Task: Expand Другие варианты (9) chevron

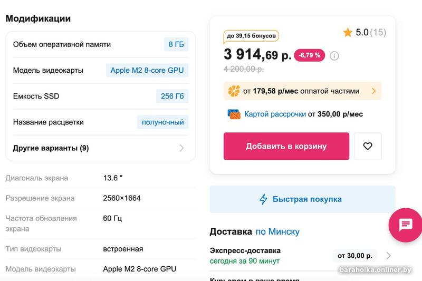Action: (181, 148)
